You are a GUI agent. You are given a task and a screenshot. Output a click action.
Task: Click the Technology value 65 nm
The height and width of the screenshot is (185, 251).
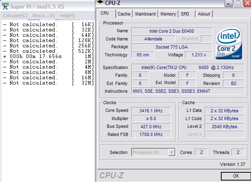pos(143,55)
